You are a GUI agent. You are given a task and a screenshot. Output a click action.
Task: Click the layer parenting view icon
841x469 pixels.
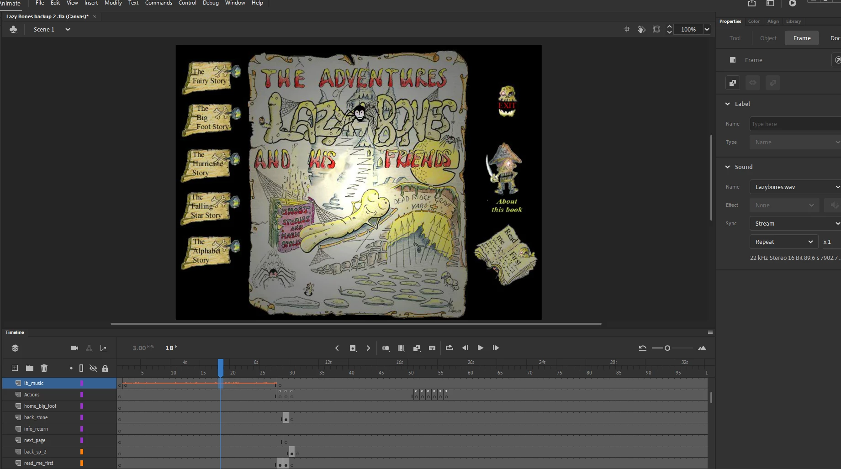(x=89, y=348)
